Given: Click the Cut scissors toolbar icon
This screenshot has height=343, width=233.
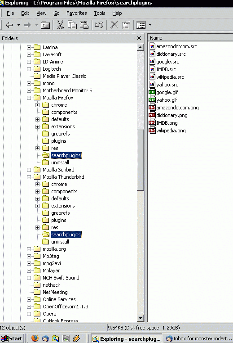Looking at the screenshot, I should [60, 25].
